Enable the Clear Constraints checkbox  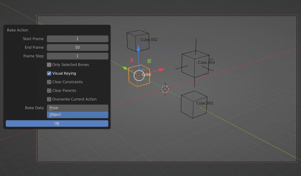coord(49,82)
